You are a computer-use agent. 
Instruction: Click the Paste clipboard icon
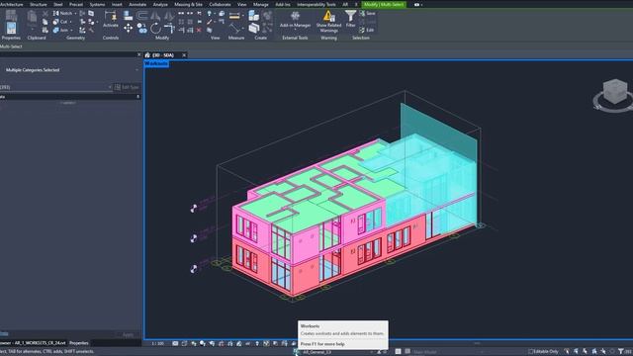point(33,18)
